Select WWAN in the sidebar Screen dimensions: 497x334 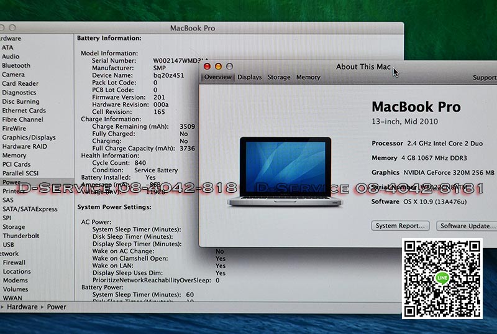[x=12, y=298]
